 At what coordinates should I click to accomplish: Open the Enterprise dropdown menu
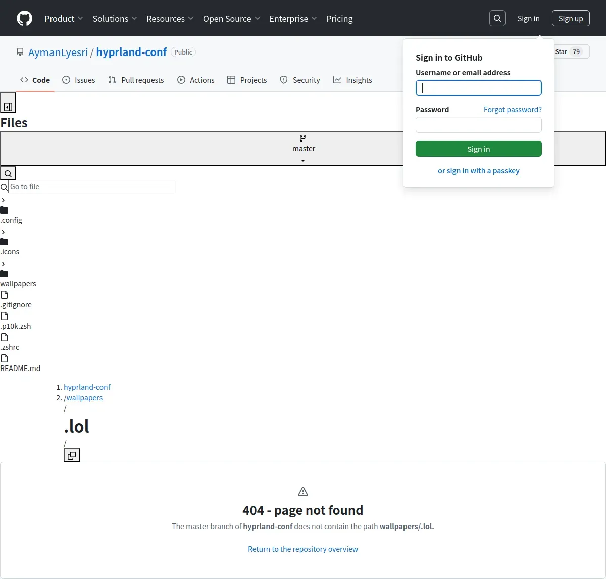point(293,19)
